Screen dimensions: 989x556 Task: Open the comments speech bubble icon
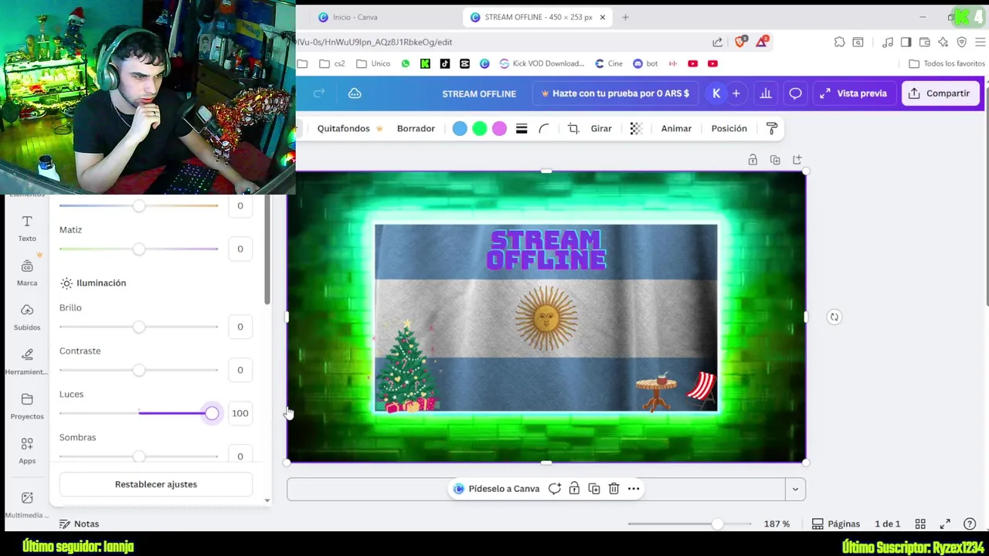pyautogui.click(x=795, y=93)
